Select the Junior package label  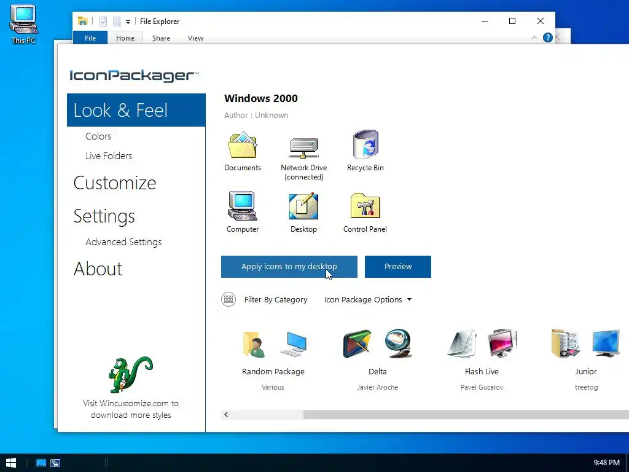pos(585,372)
